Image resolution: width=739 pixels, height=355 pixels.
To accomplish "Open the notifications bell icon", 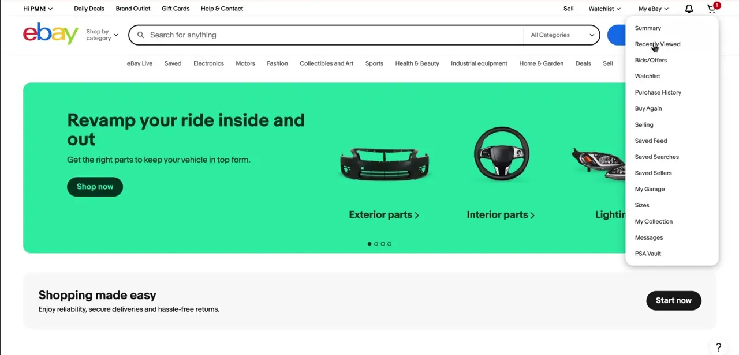I will 689,9.
